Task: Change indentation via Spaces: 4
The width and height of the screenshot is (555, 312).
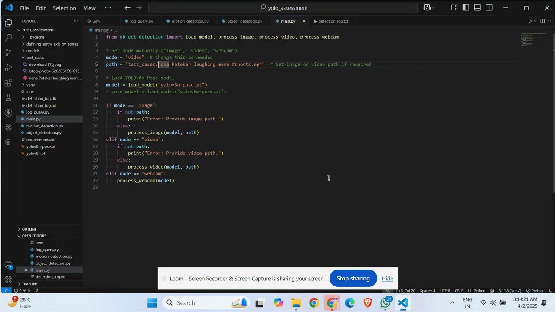Action: pos(428,290)
